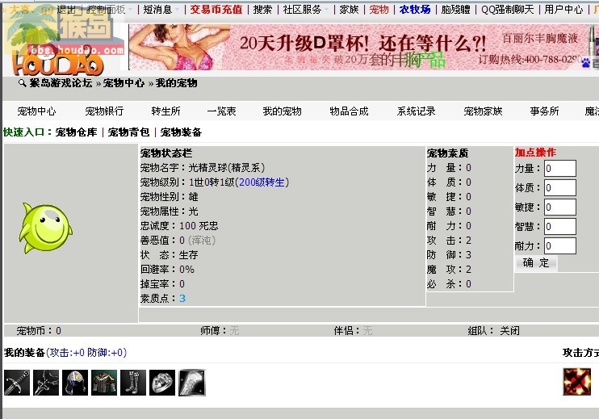Open the 我的宠物 tab

283,111
